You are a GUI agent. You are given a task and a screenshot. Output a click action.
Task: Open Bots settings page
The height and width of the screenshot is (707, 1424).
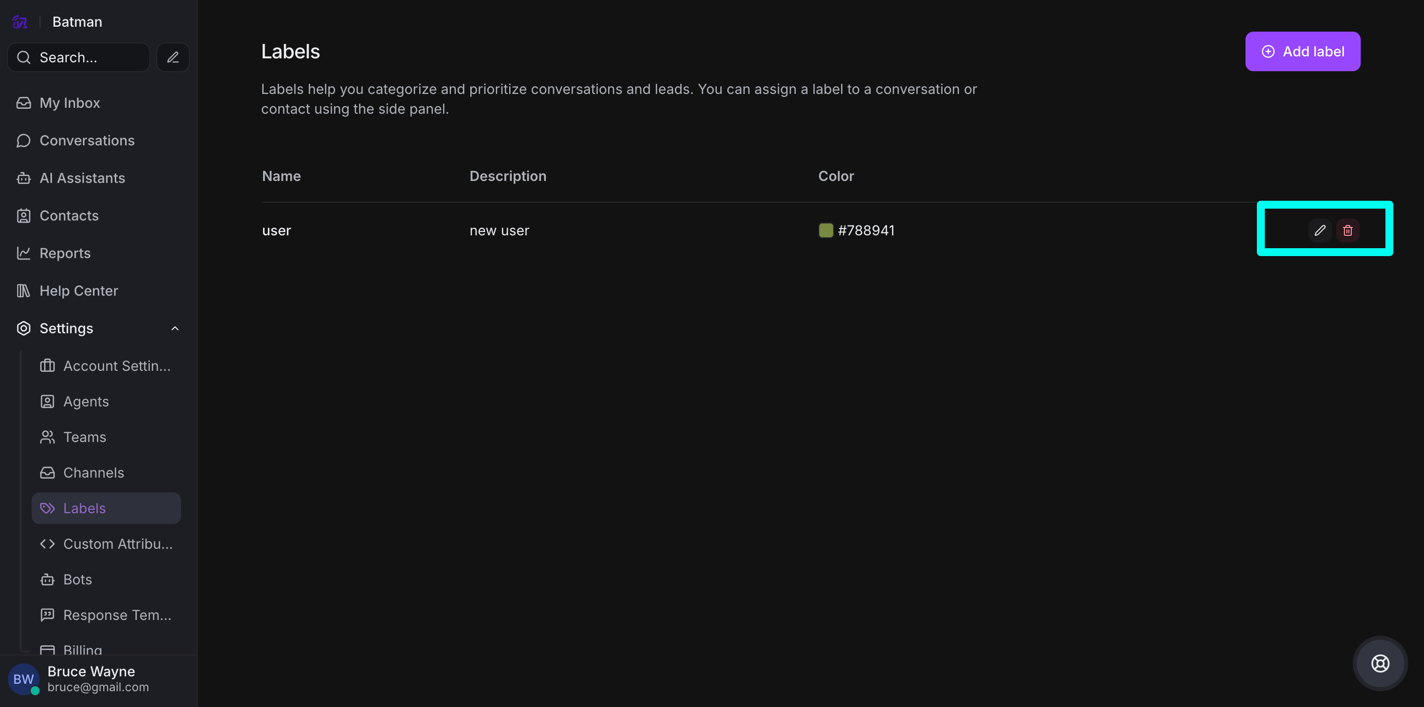tap(78, 579)
